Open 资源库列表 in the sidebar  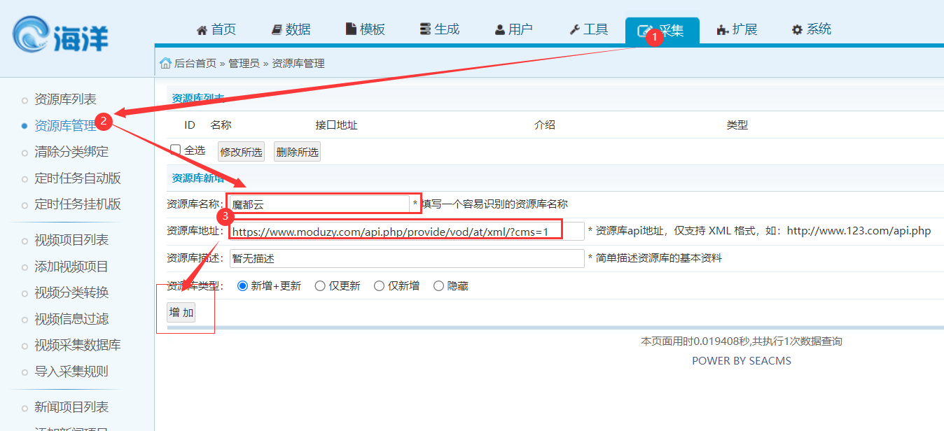[x=65, y=99]
